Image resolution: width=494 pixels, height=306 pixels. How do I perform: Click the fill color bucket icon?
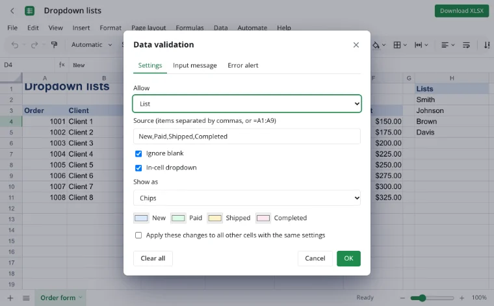[376, 45]
